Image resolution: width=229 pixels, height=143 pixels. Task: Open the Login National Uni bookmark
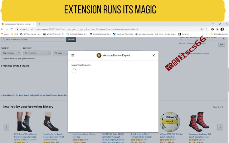(100, 34)
